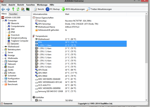The image size is (150, 107).
Task: Click the back navigation arrow
Action: [3, 9]
